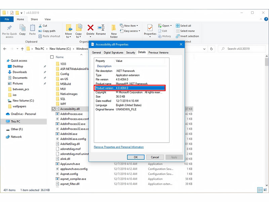Go back with the Back arrow

5,49
